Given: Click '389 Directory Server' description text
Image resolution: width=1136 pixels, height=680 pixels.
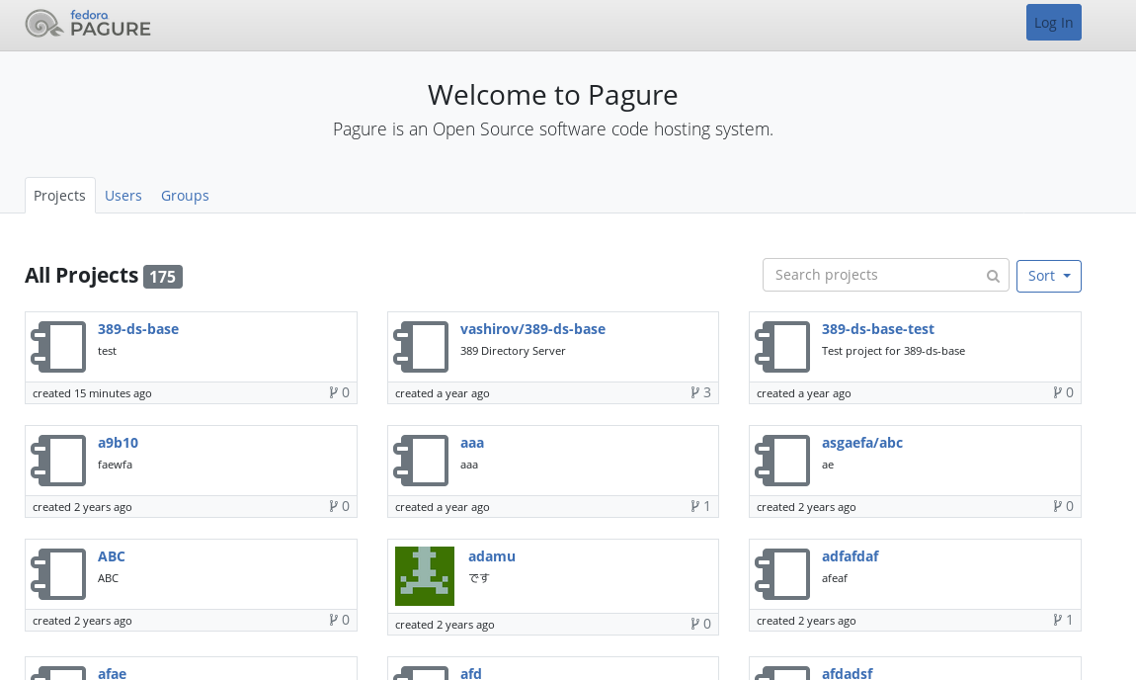Looking at the screenshot, I should pos(513,351).
